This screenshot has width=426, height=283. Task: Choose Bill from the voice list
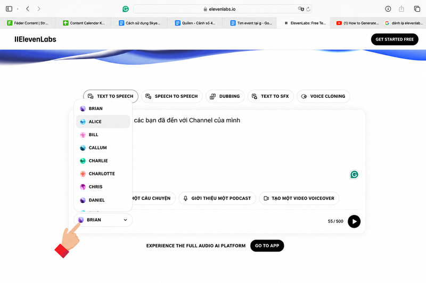103,135
